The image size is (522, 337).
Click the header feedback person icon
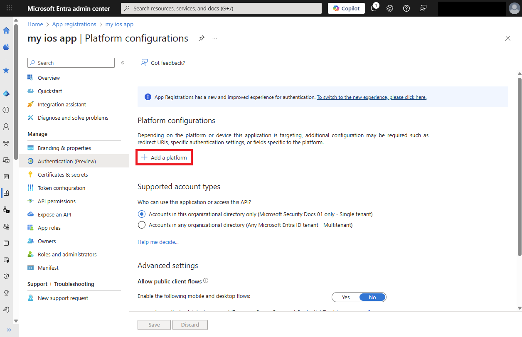423,8
